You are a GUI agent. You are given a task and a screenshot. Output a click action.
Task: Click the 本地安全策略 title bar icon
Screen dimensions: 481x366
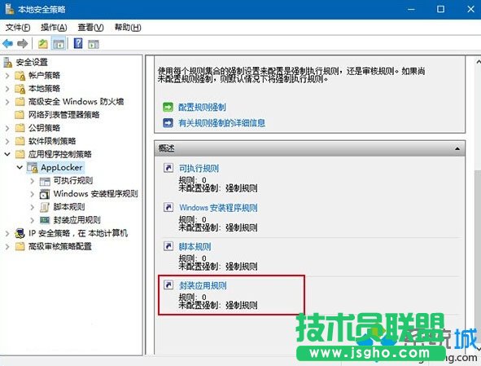[x=9, y=9]
